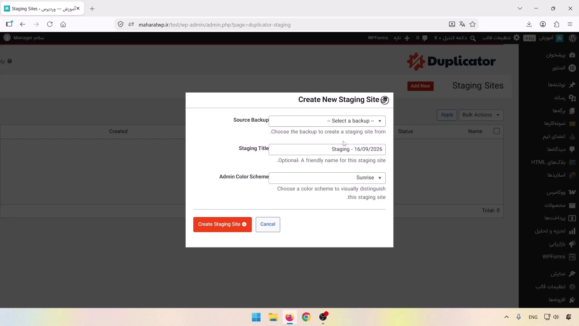
Task: Open the Bulk Actions dropdown
Action: pos(481,115)
